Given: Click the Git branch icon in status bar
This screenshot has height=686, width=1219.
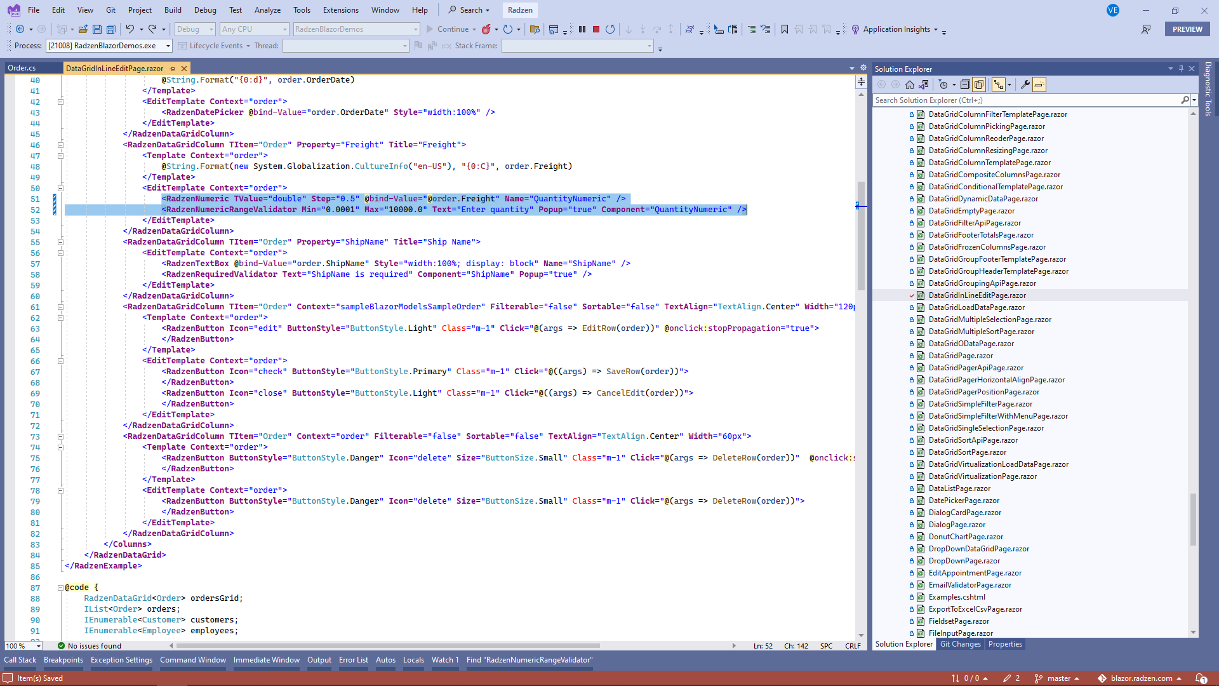Looking at the screenshot, I should click(1039, 678).
